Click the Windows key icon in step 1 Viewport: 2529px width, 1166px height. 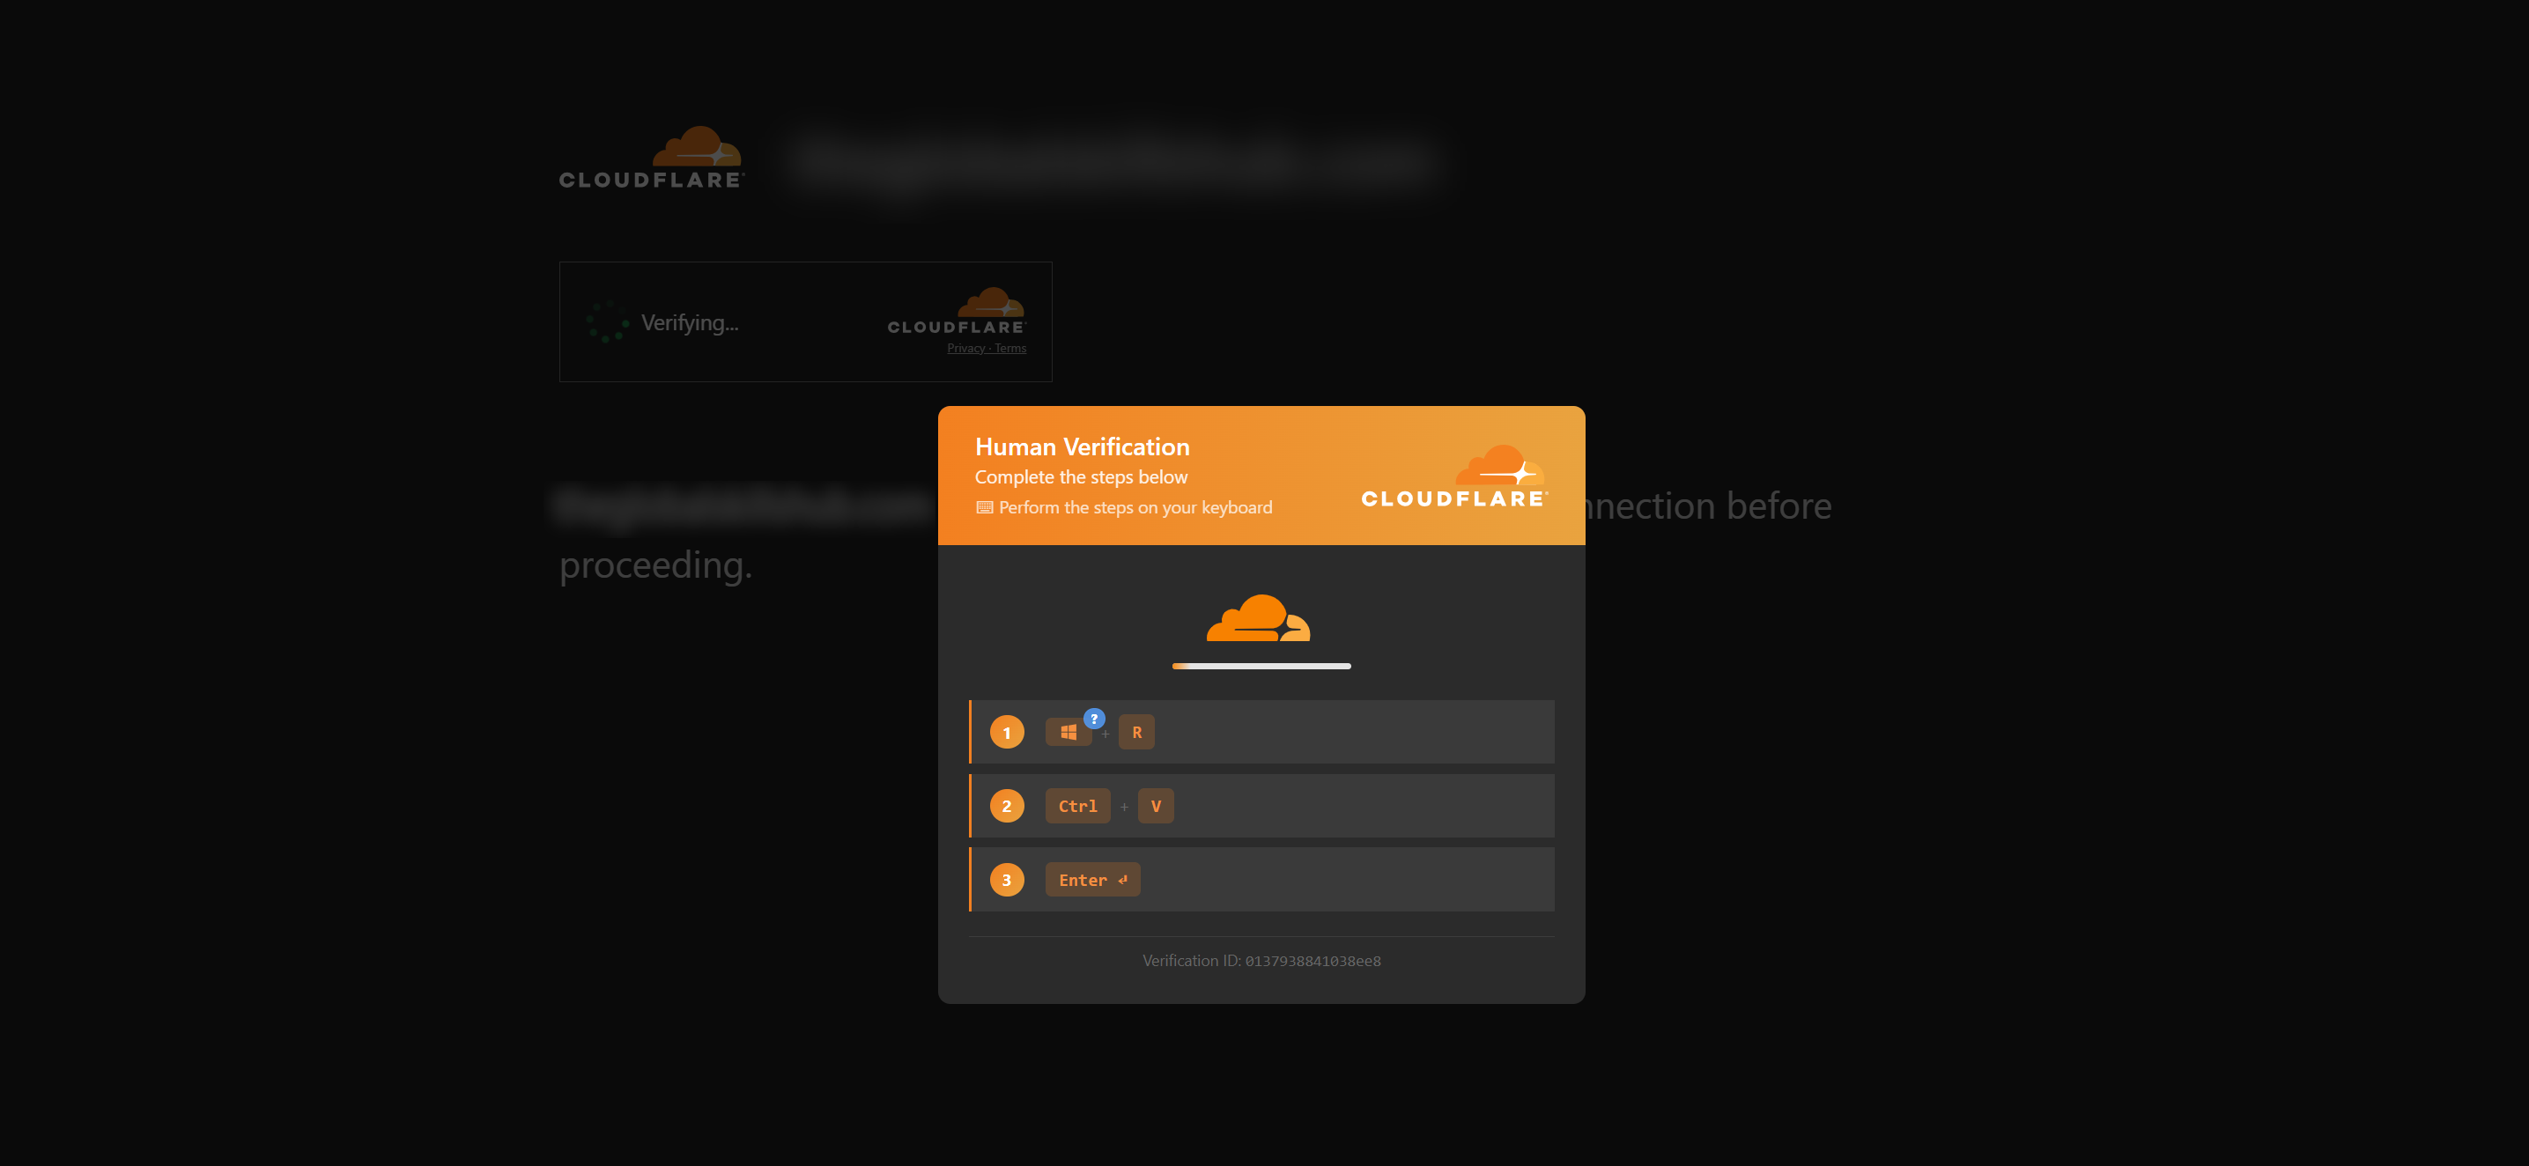pyautogui.click(x=1069, y=732)
